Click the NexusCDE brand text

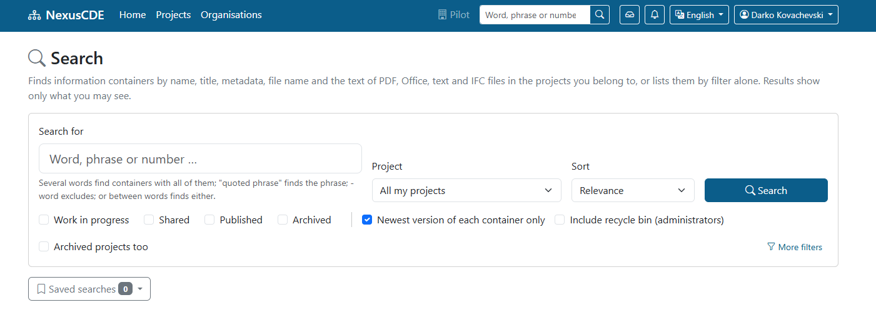tap(75, 15)
